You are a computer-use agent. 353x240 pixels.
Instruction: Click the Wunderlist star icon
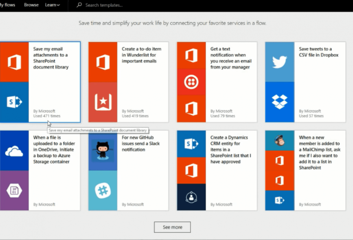pyautogui.click(x=103, y=101)
